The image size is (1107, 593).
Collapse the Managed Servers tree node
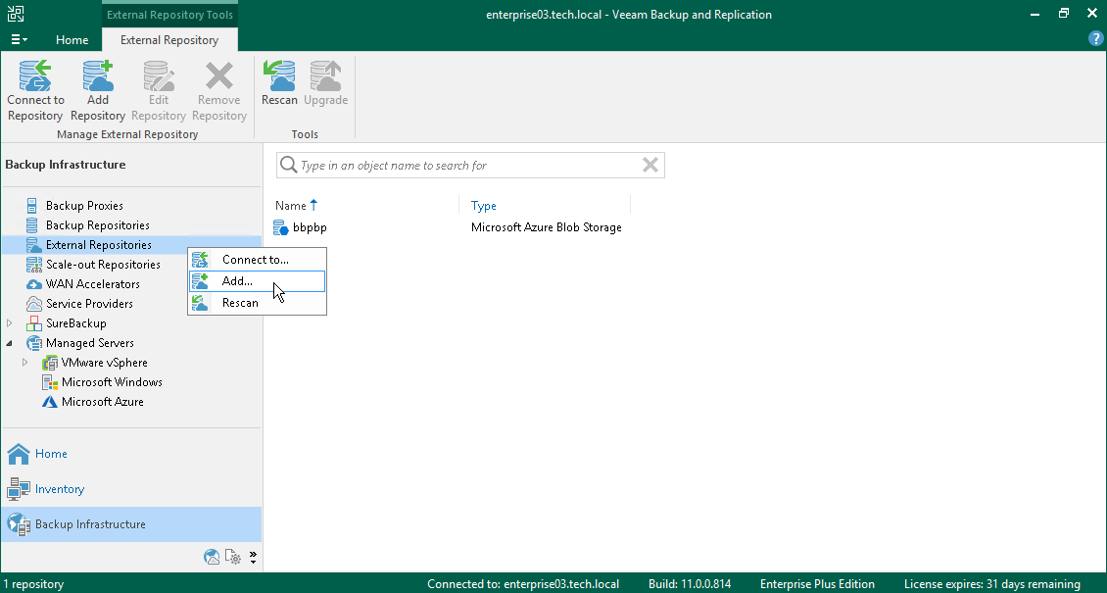coord(9,343)
